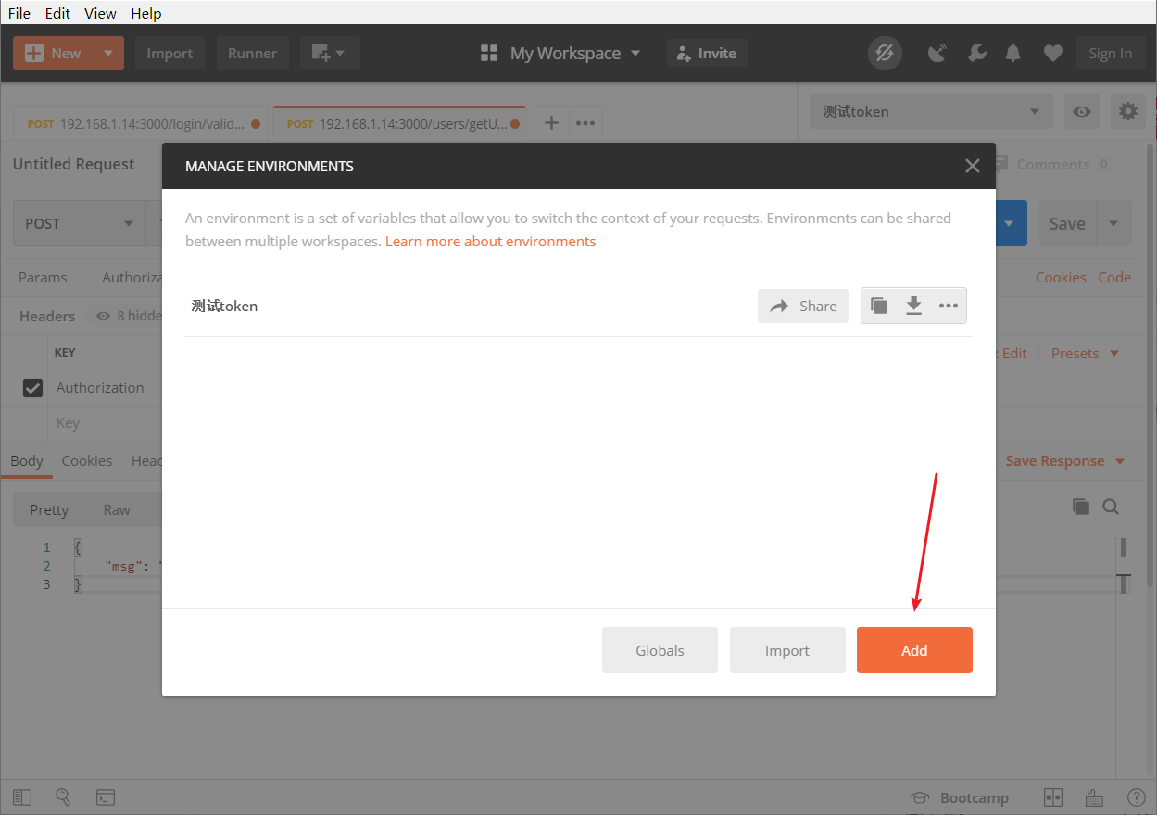
Task: Open the environment quick look eye
Action: [x=1082, y=111]
